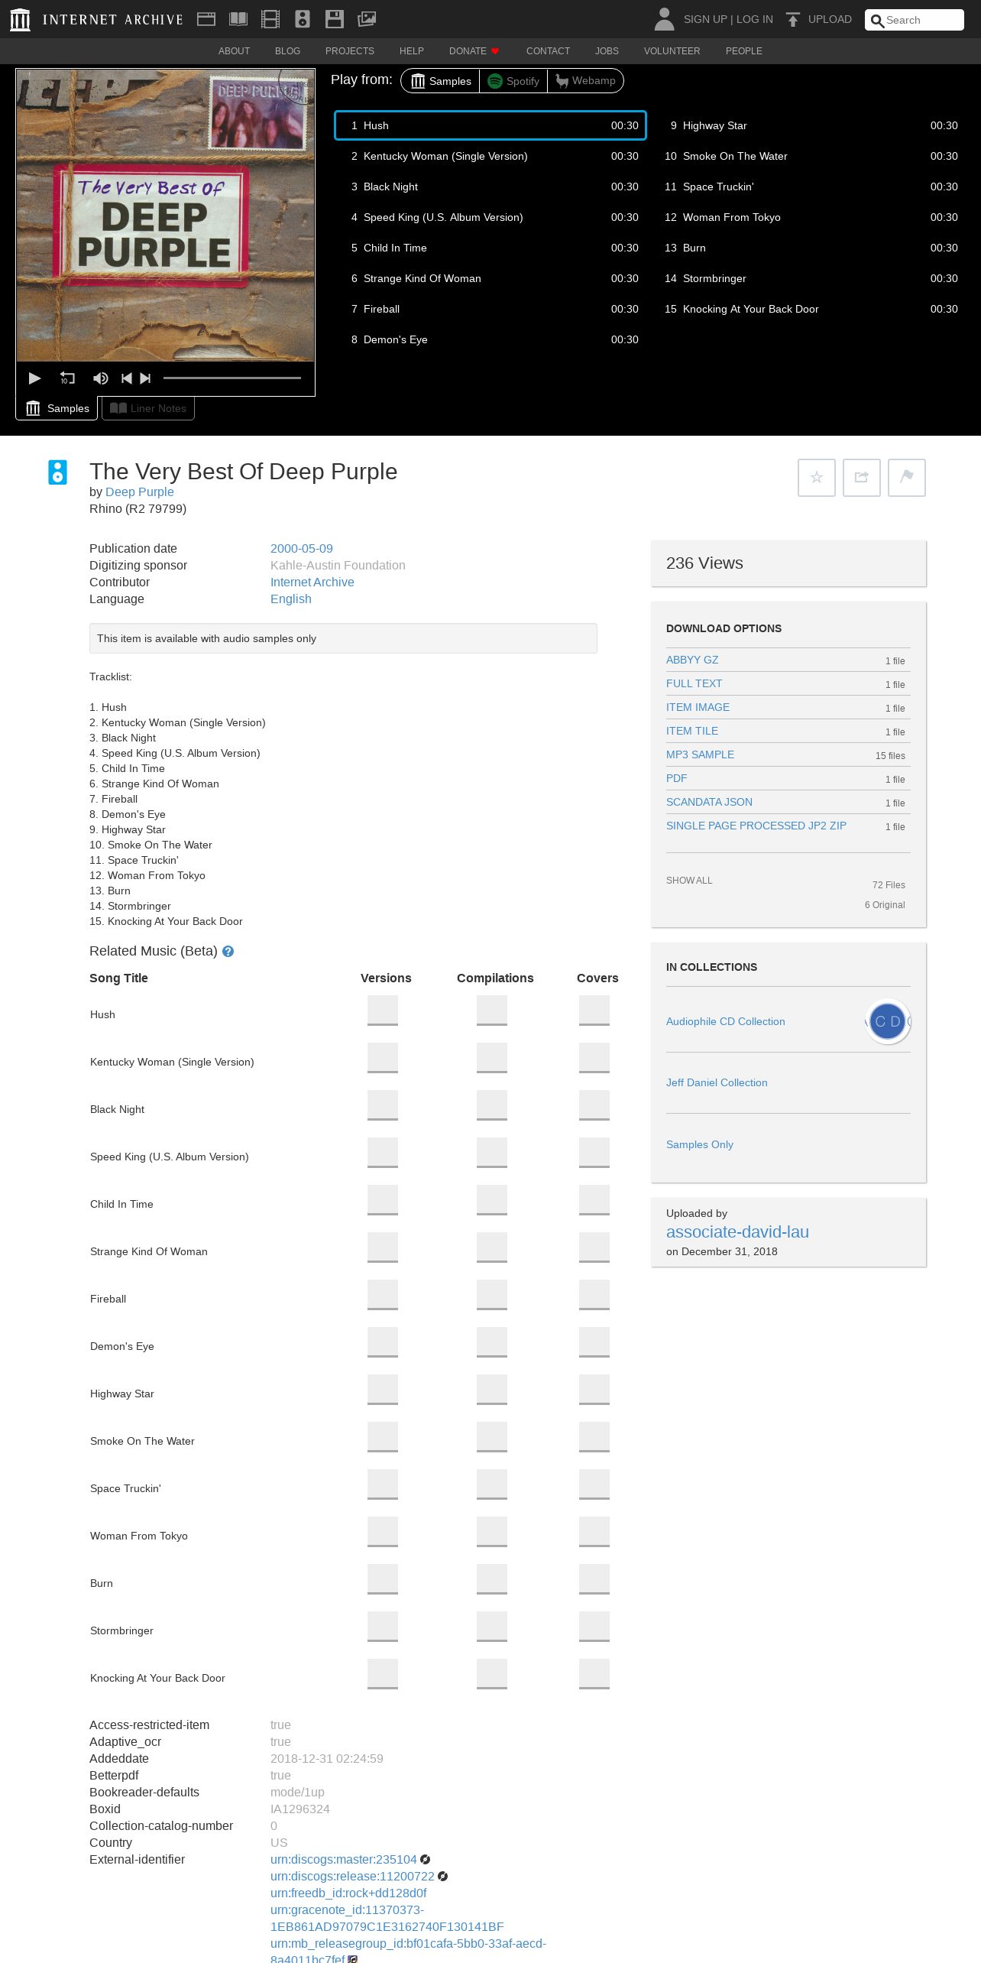Viewport: 981px width, 1963px height.
Task: Click the blue audio mediatype icon beside title
Action: (57, 472)
